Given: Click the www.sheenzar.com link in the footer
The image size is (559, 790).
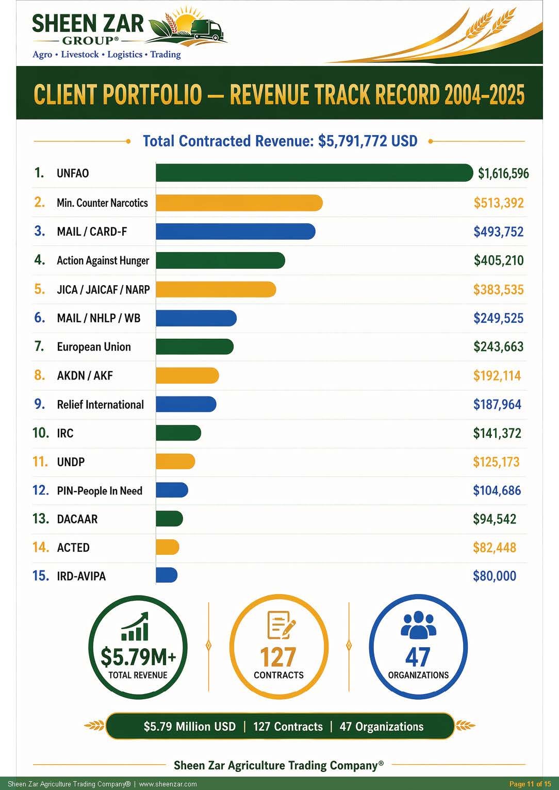Looking at the screenshot, I should pos(168,784).
